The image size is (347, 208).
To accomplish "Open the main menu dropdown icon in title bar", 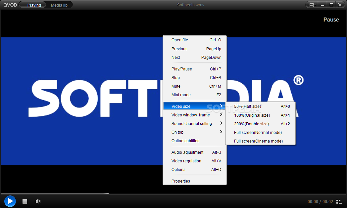I will click(x=313, y=5).
